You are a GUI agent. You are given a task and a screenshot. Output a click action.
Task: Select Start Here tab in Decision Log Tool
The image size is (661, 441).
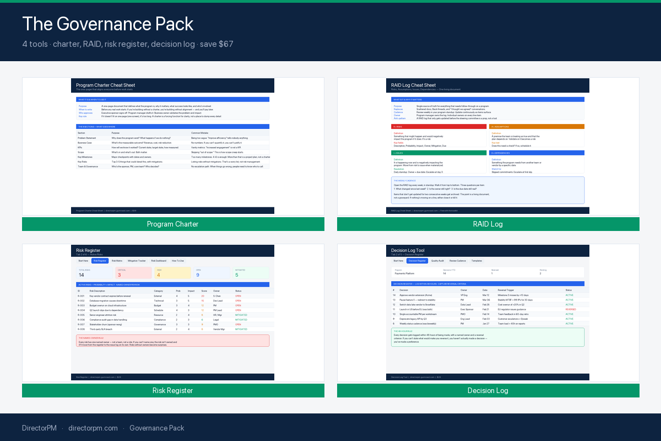pyautogui.click(x=398, y=261)
